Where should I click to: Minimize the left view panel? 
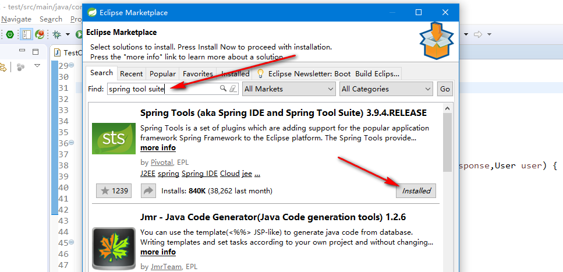click(x=22, y=51)
